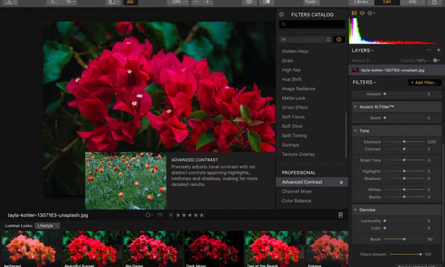Click the quick preview eye icon
The width and height of the screenshot is (445, 267).
tap(249, 2)
